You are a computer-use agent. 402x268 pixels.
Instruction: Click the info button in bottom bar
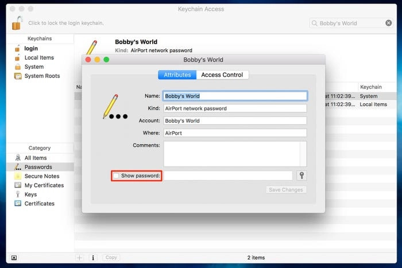93,258
